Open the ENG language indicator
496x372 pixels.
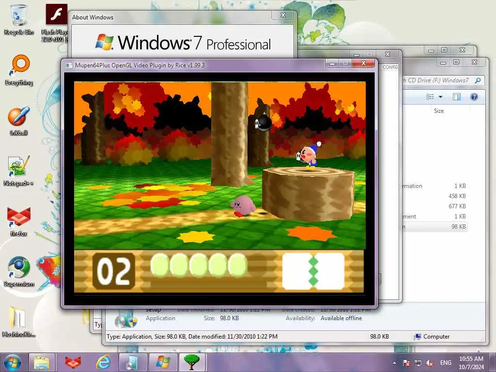446,363
